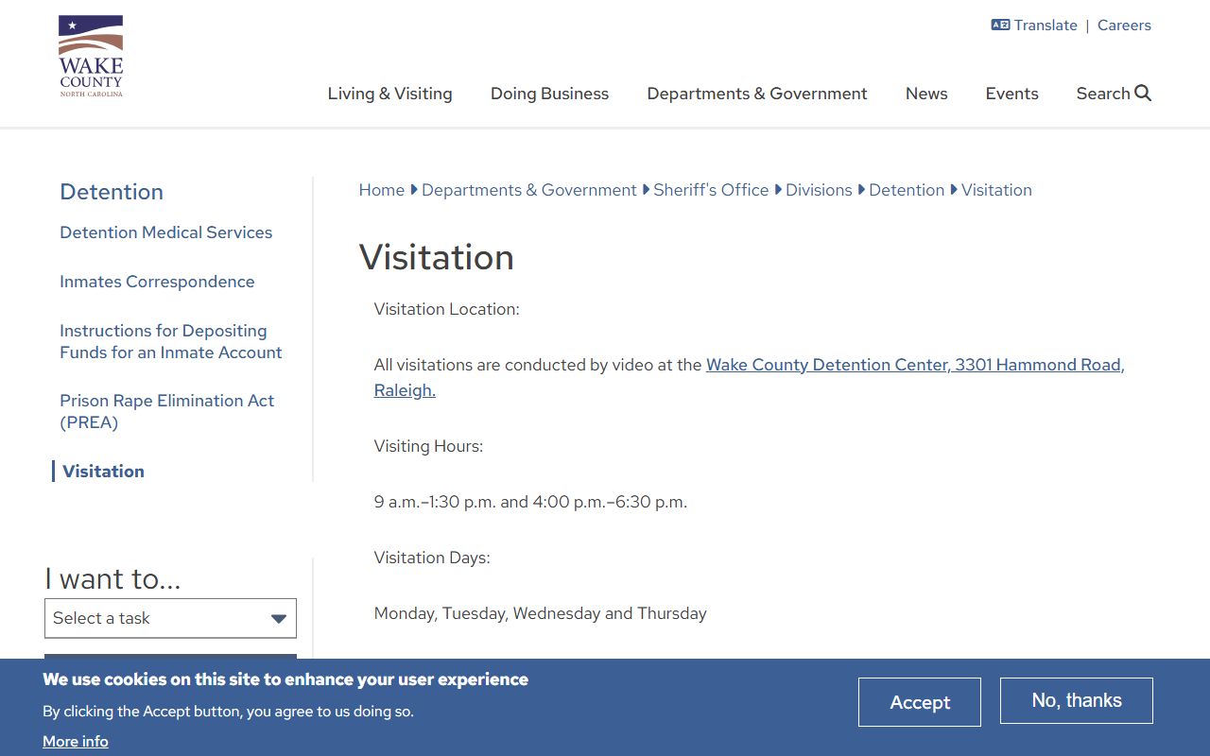1210x756 pixels.
Task: Decline cookies with No, thanks button
Action: (x=1077, y=700)
